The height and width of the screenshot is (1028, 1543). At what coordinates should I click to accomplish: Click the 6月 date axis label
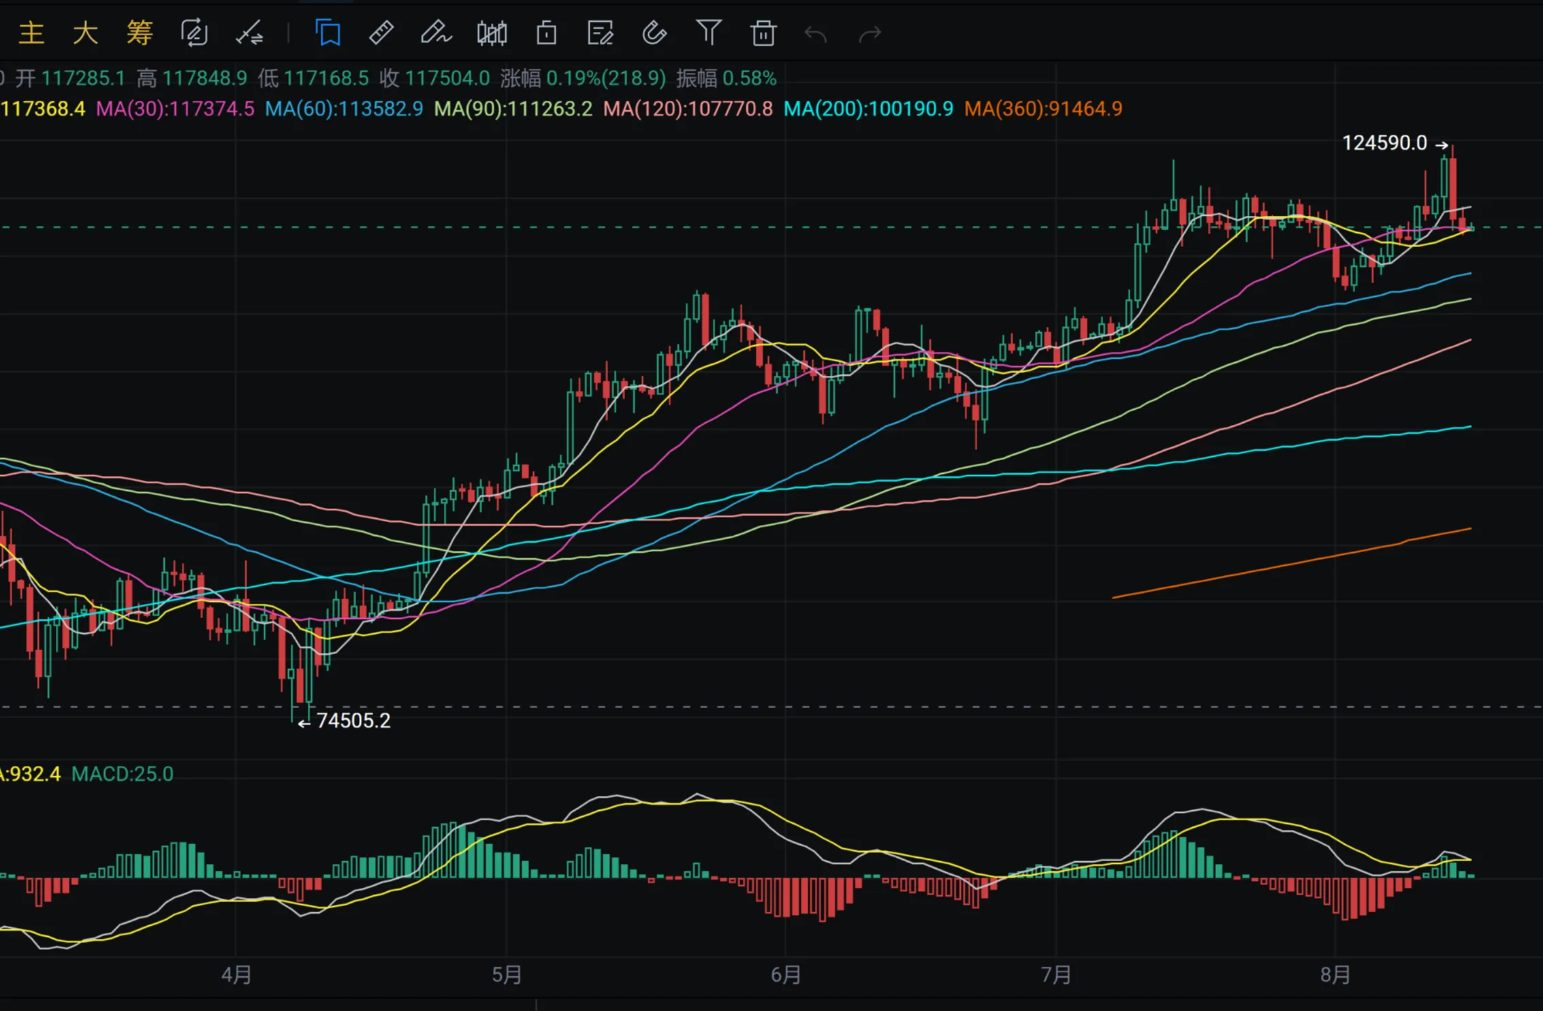pyautogui.click(x=785, y=975)
